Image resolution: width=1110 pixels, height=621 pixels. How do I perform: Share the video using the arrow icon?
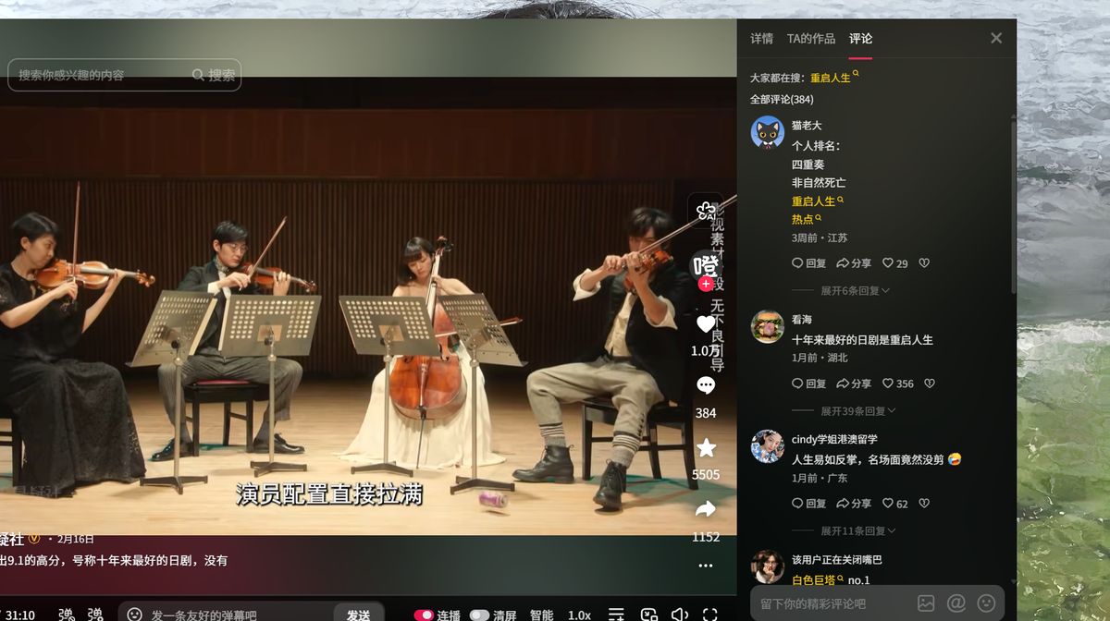pyautogui.click(x=706, y=509)
